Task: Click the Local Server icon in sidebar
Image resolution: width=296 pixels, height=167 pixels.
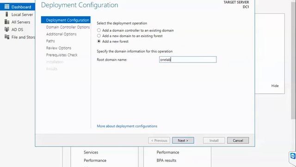Action: 7,14
